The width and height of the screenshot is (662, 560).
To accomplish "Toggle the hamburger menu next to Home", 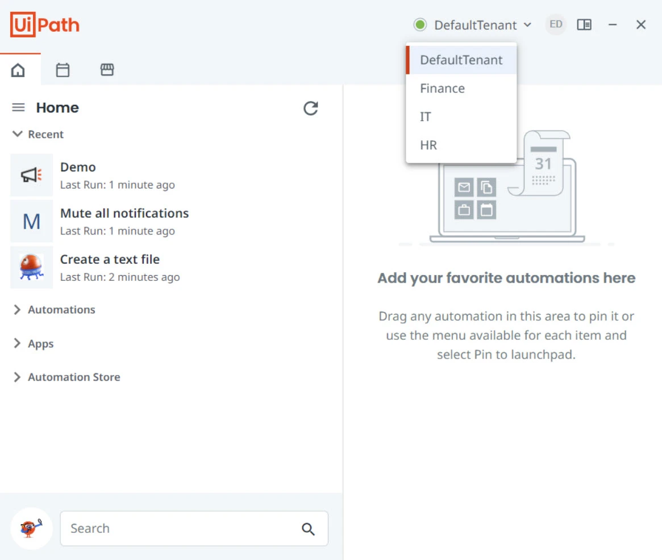I will [18, 108].
